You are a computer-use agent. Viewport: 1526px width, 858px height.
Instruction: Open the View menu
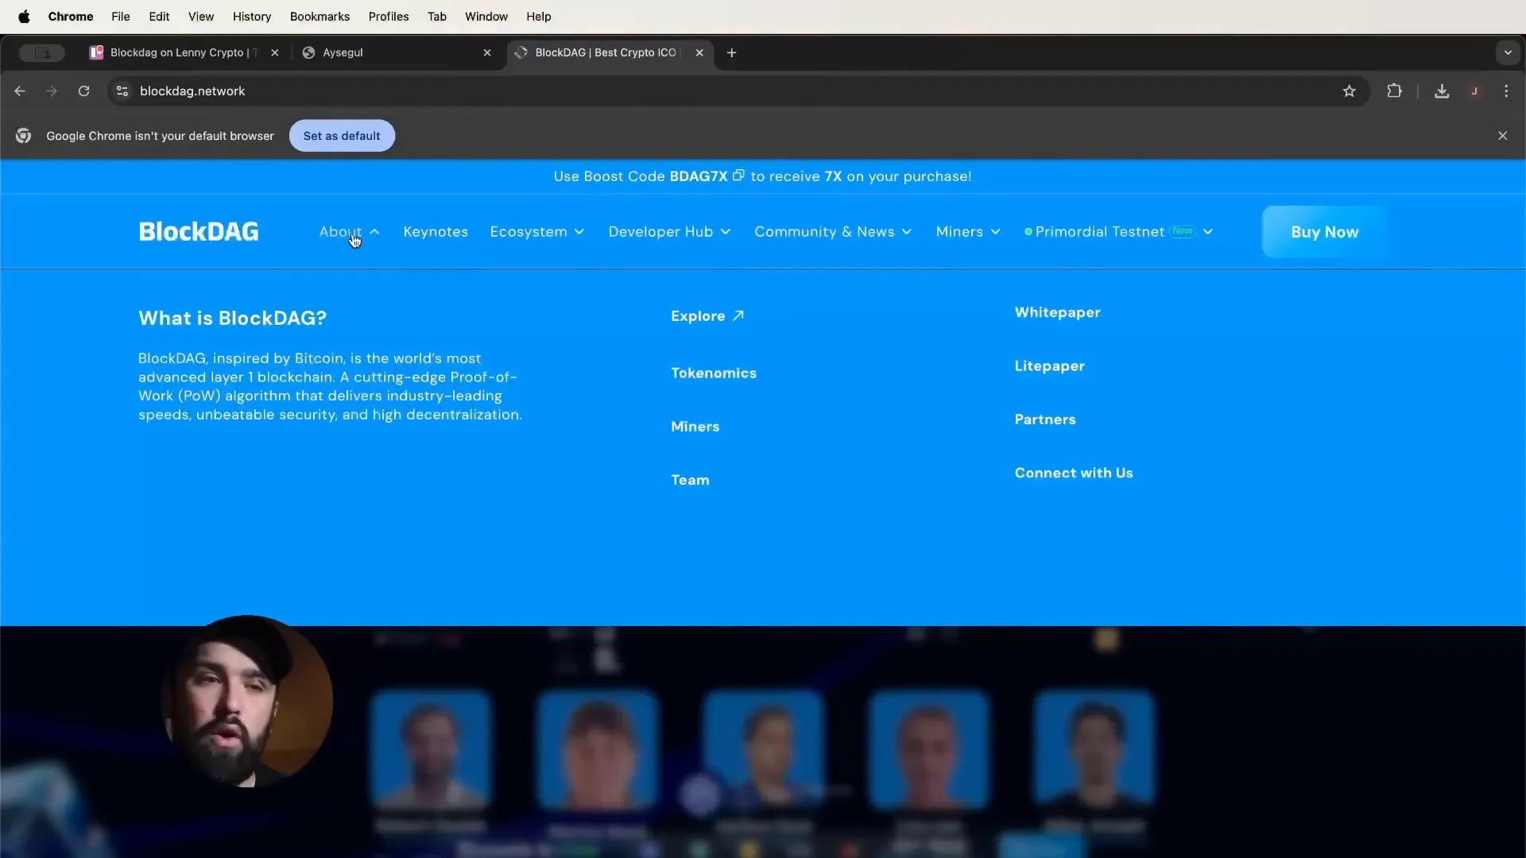(200, 17)
